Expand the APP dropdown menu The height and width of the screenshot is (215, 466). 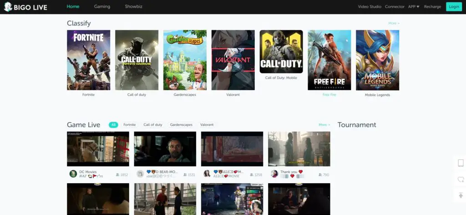(413, 6)
